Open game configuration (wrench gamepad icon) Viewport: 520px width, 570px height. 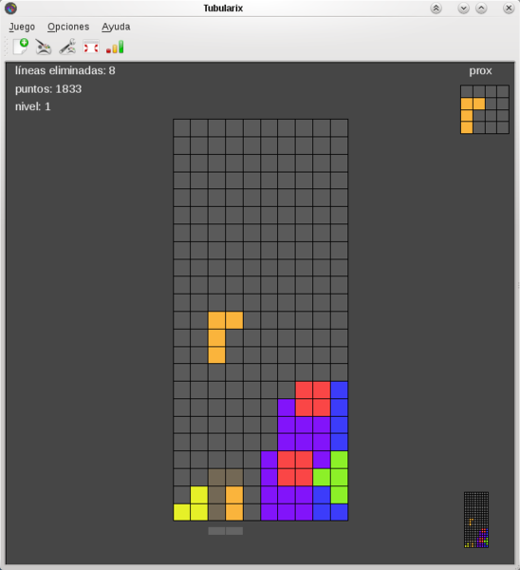pyautogui.click(x=67, y=47)
